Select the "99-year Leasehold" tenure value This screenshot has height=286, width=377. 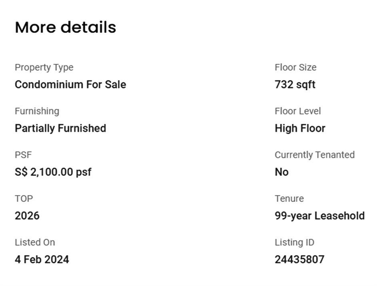click(x=319, y=216)
